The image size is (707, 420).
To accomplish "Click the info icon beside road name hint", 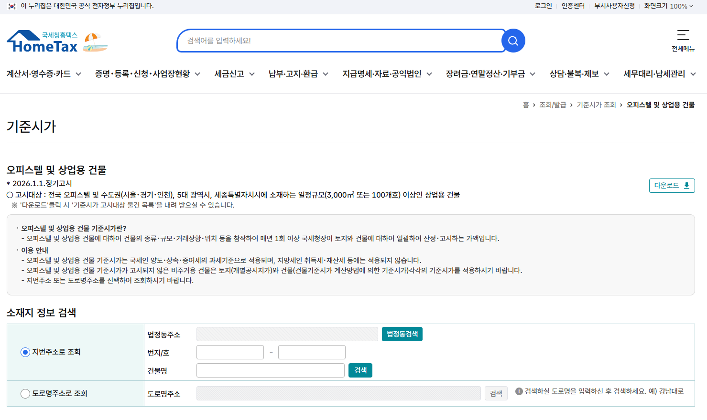I will pos(519,391).
